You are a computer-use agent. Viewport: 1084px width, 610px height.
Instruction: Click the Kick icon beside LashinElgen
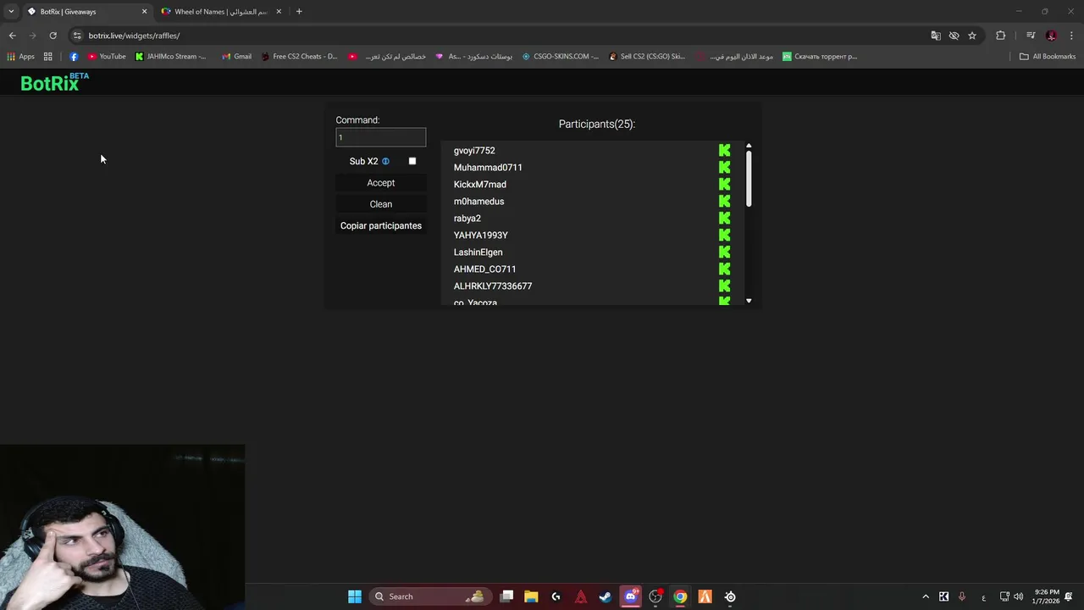tap(725, 252)
